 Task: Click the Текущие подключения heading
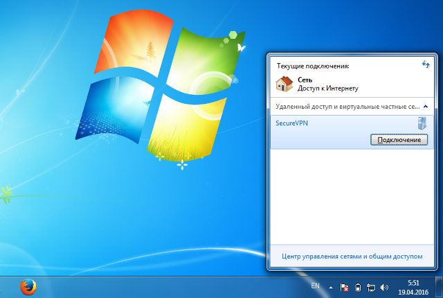tap(313, 66)
